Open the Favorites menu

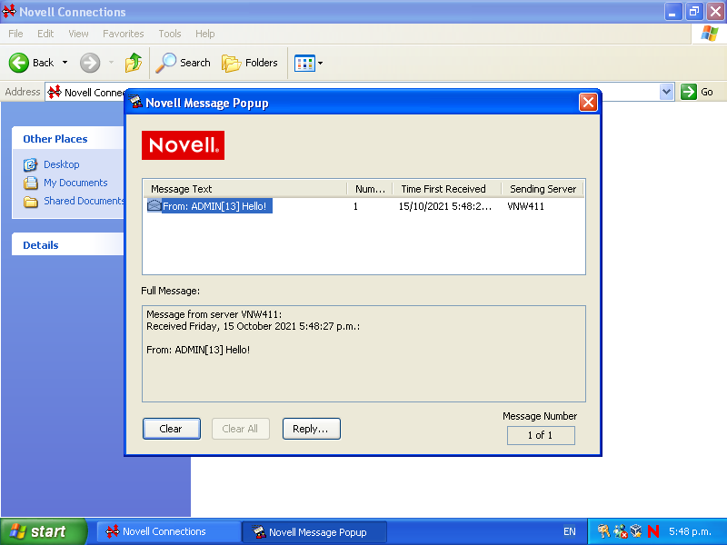pos(124,34)
